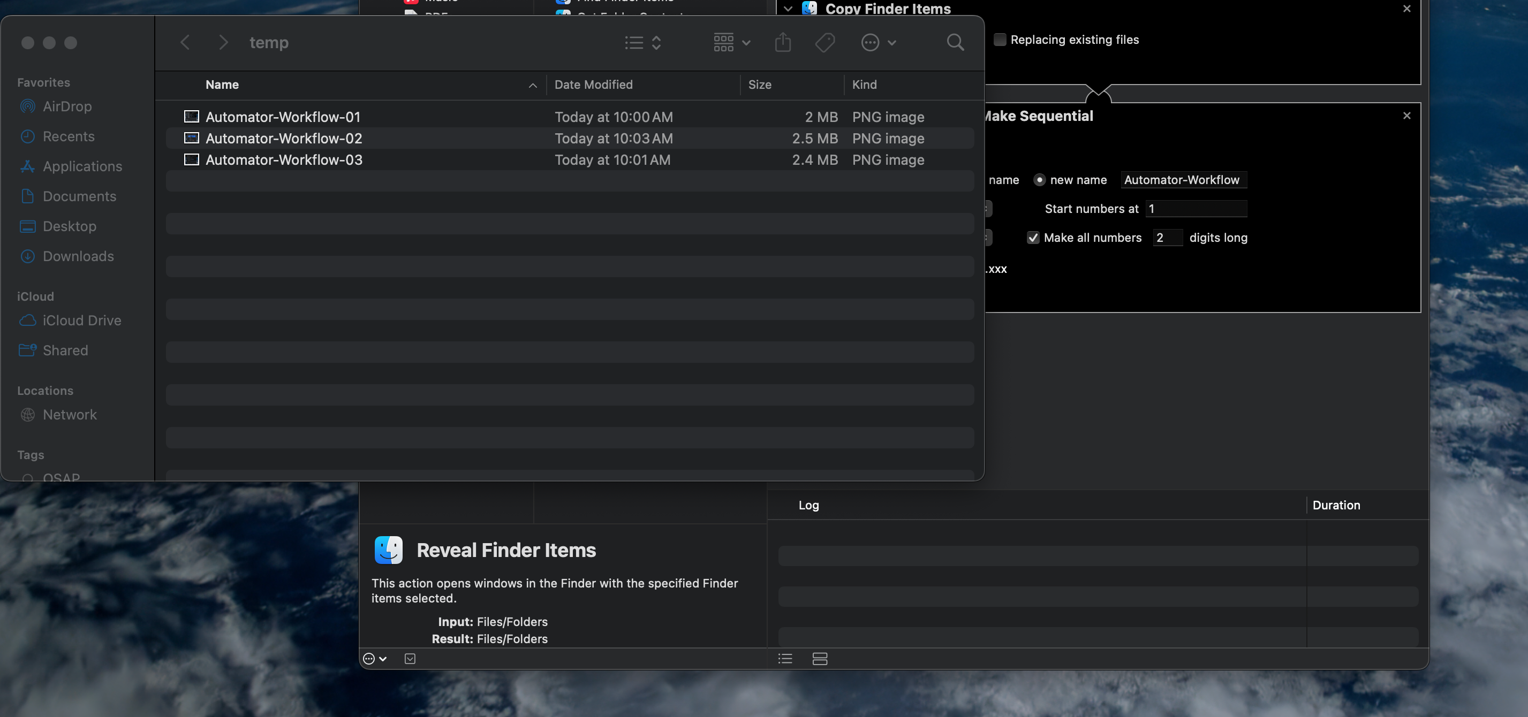
Task: Open Applications in Finder sidebar
Action: 71,166
